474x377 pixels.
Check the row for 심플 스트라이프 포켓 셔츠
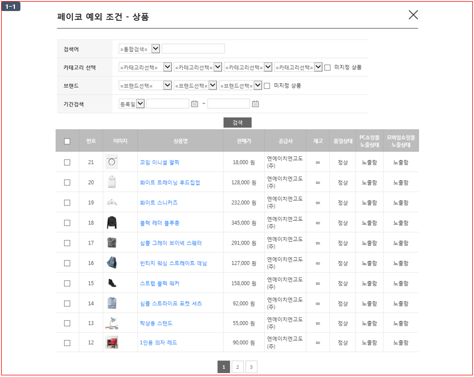67,303
